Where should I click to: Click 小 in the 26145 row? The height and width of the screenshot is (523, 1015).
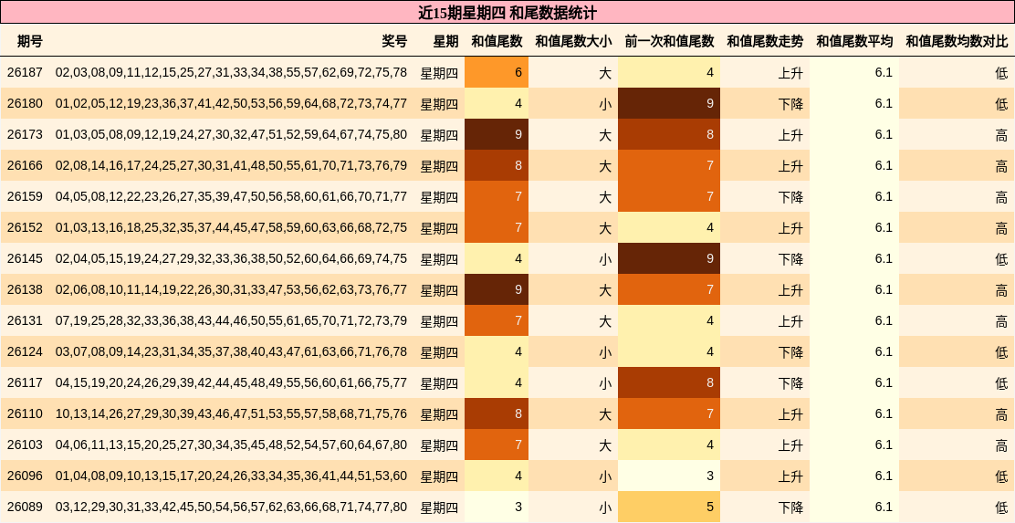[605, 259]
